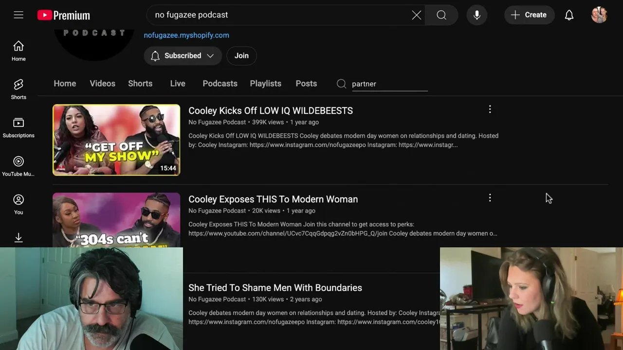623x350 pixels.
Task: Expand the Subscribed notification dropdown
Action: [x=183, y=55]
